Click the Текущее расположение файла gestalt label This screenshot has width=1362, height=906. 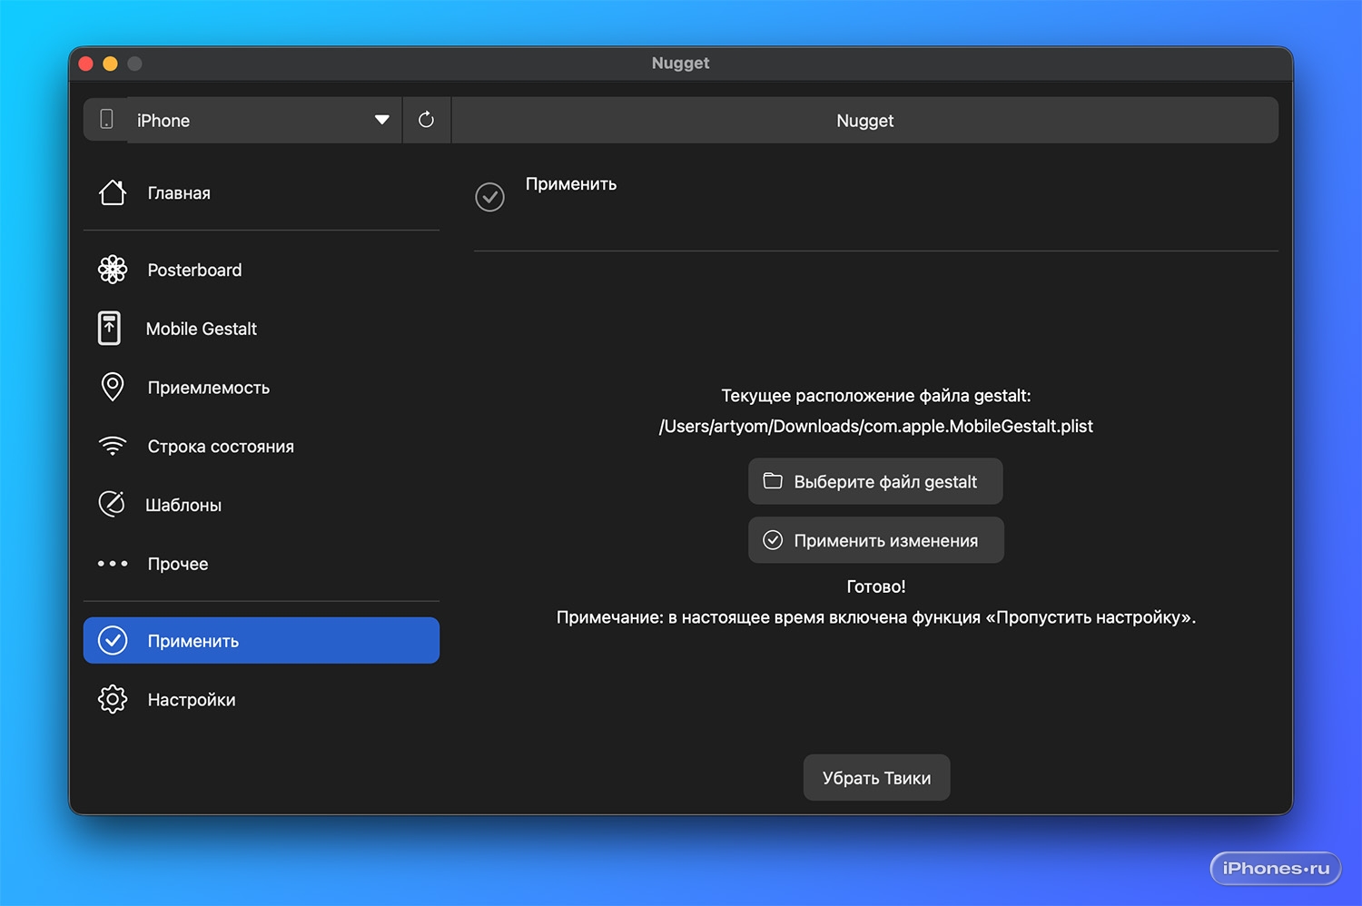point(876,395)
